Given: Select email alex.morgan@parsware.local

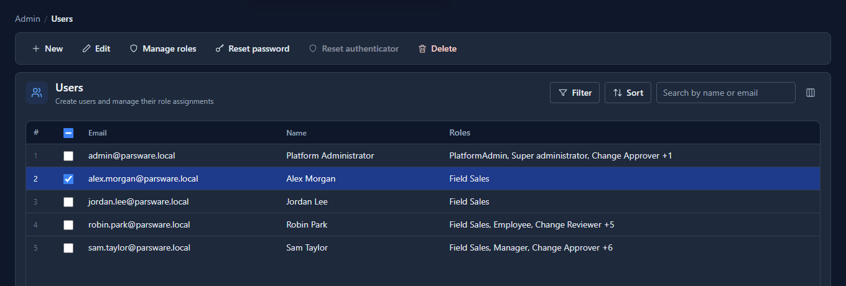Looking at the screenshot, I should pyautogui.click(x=143, y=178).
